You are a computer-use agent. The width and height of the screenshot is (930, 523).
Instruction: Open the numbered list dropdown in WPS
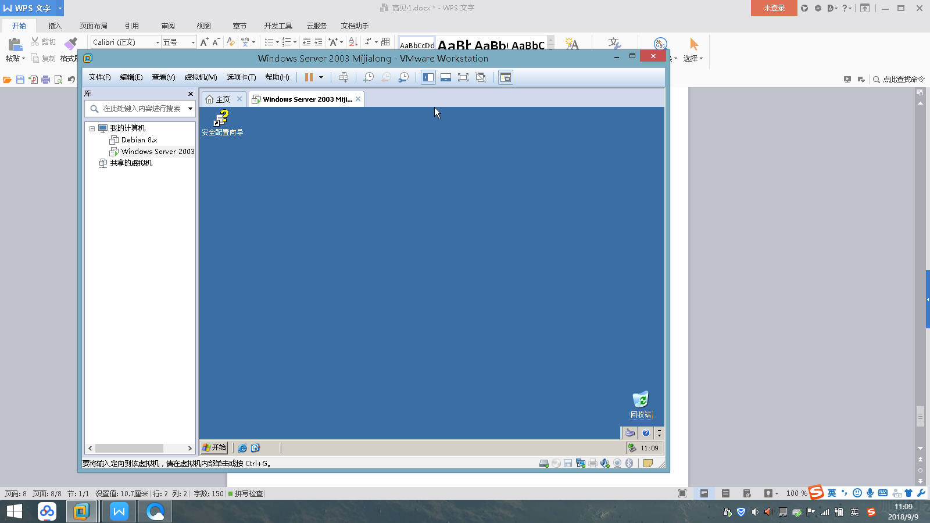tap(294, 42)
